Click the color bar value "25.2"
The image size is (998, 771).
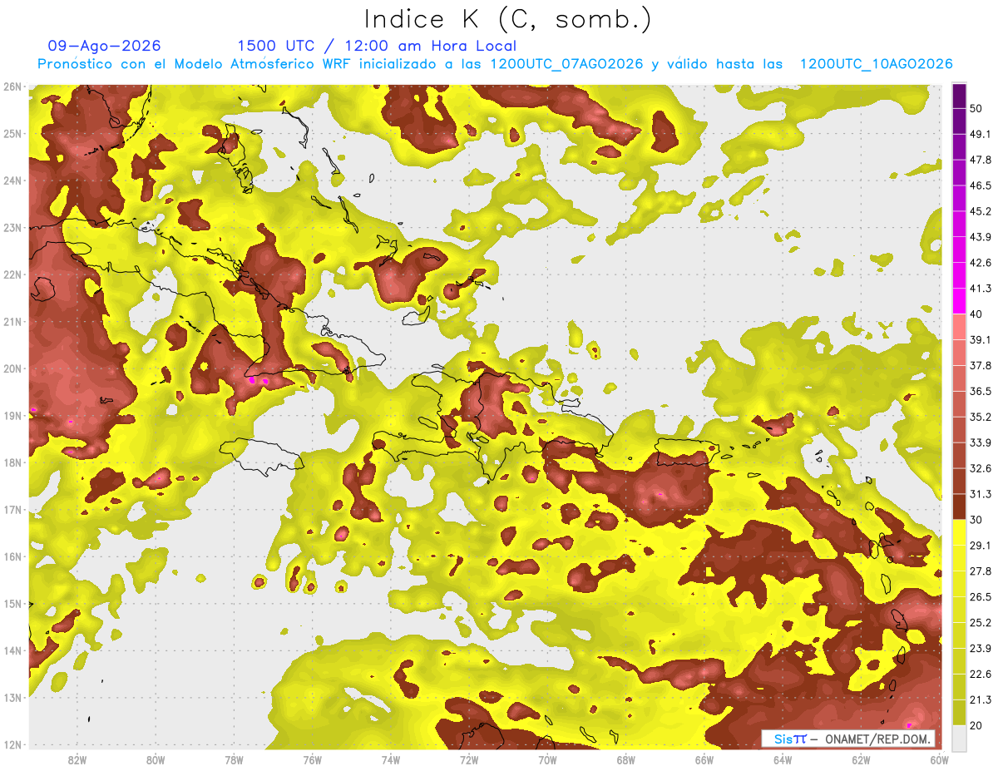980,622
